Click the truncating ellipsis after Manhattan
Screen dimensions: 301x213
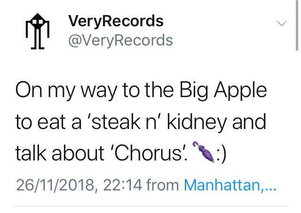271,187
